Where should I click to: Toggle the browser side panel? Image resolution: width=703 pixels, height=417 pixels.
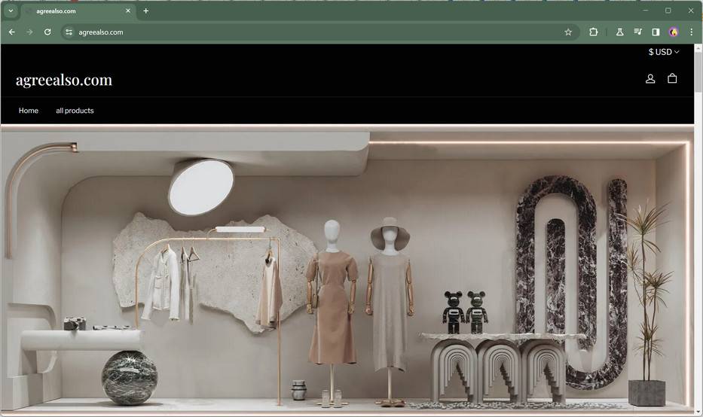pyautogui.click(x=656, y=32)
